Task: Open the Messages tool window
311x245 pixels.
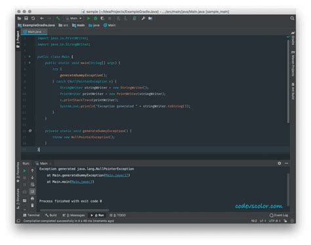Action: point(73,216)
